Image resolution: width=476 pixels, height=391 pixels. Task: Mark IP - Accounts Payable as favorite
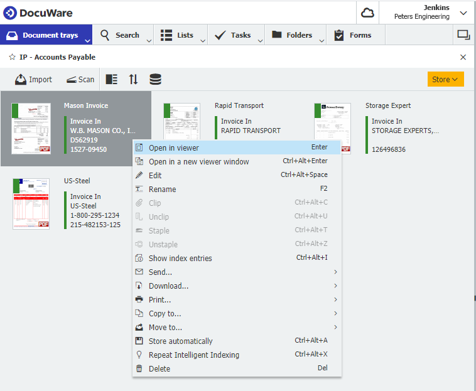pos(12,57)
